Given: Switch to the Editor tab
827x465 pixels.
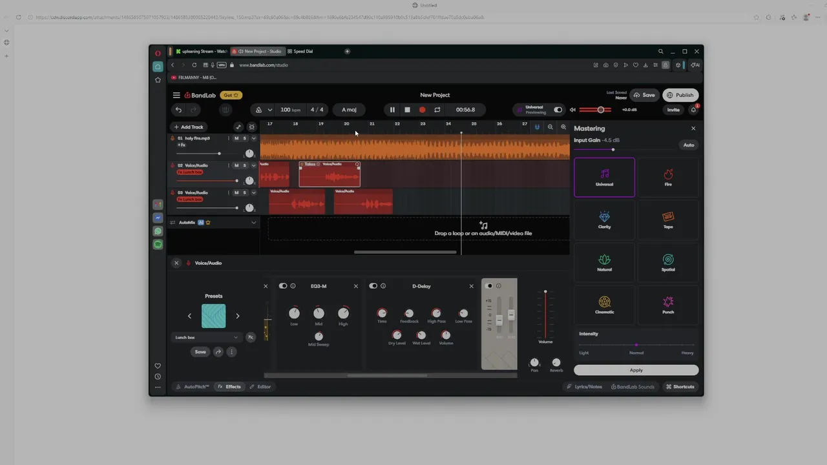Looking at the screenshot, I should pyautogui.click(x=260, y=387).
